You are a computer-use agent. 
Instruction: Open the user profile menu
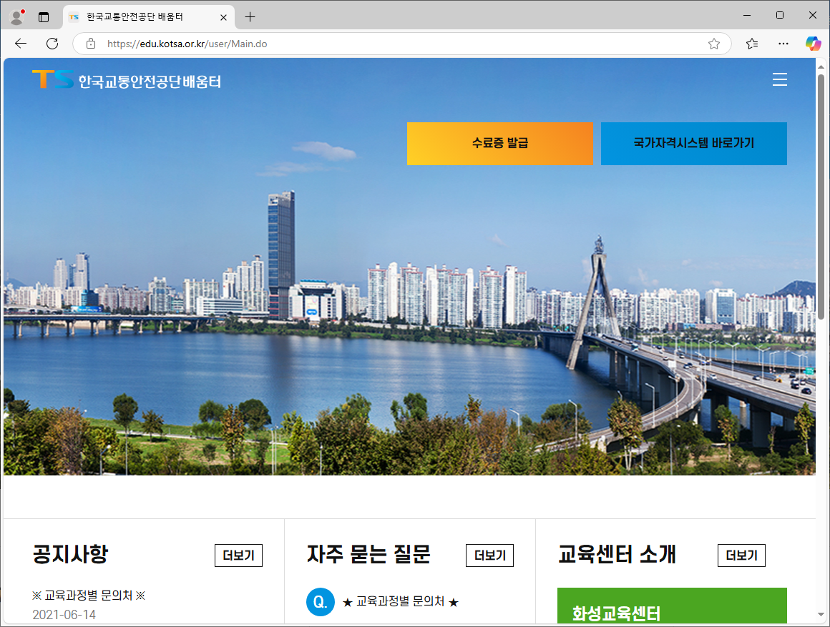pos(16,16)
